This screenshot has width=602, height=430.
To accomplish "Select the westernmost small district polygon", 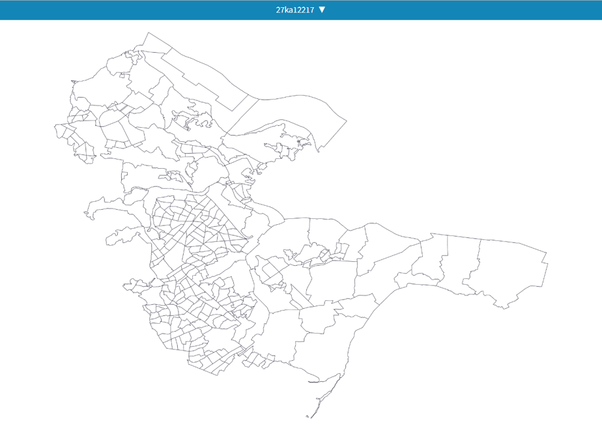I will tap(61, 130).
